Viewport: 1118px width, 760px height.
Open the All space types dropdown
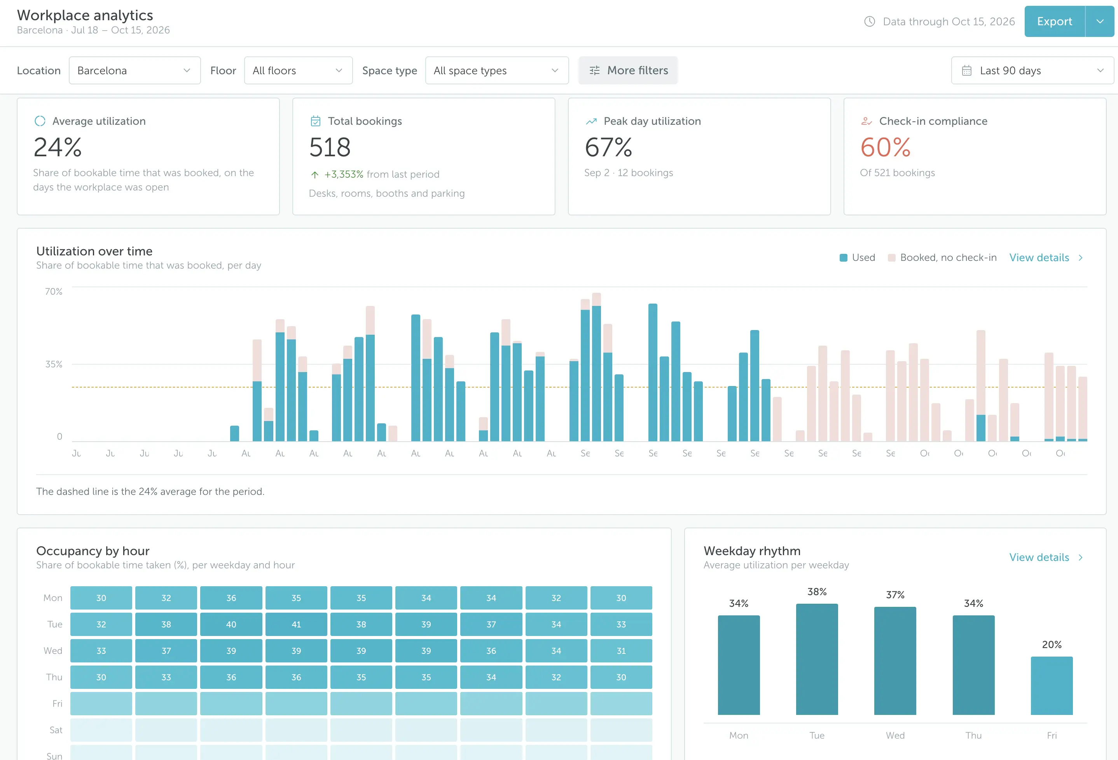tap(497, 71)
